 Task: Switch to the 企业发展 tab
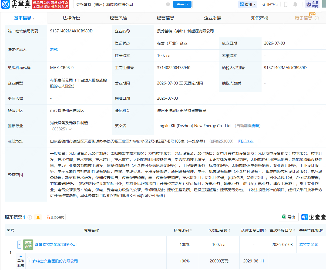213,18
